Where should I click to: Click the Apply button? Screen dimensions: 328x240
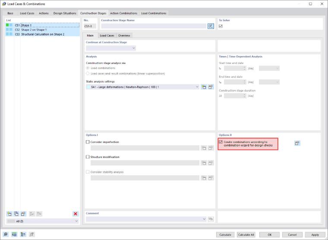click(315, 234)
